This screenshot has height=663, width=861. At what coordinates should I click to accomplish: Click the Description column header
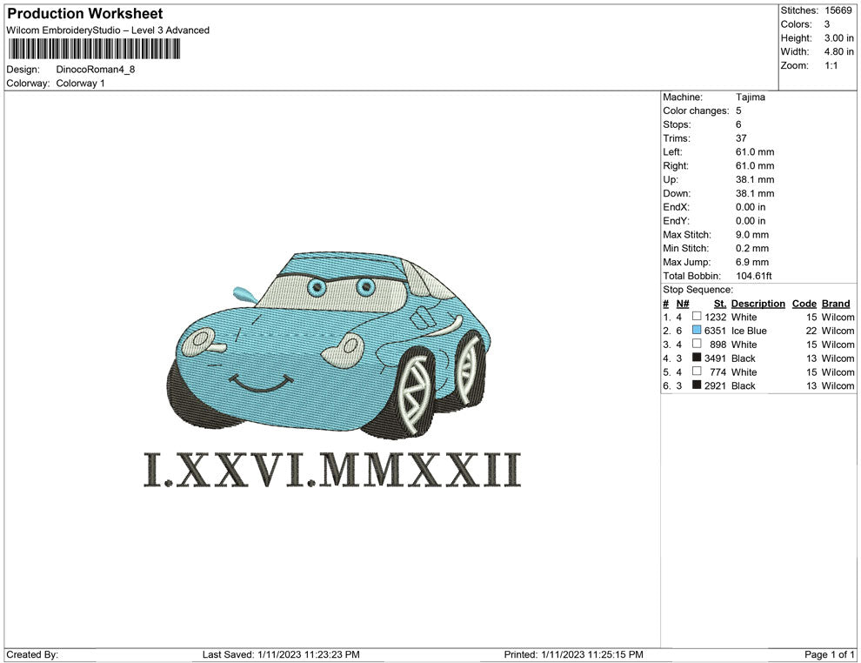(758, 303)
